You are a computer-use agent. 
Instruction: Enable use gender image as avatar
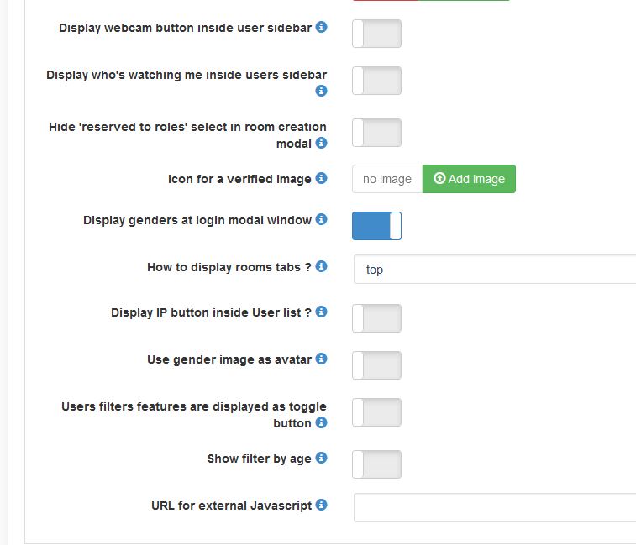pyautogui.click(x=376, y=365)
